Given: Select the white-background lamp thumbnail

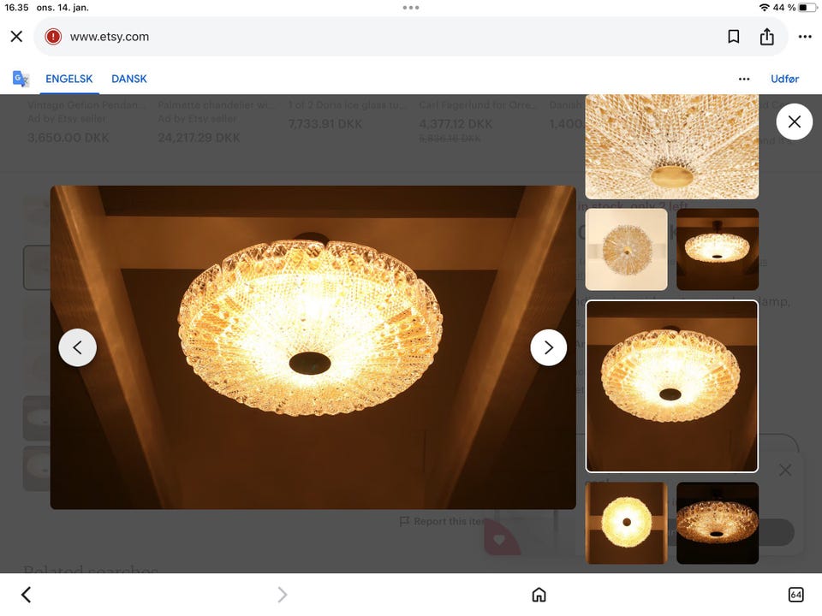Looking at the screenshot, I should (626, 249).
